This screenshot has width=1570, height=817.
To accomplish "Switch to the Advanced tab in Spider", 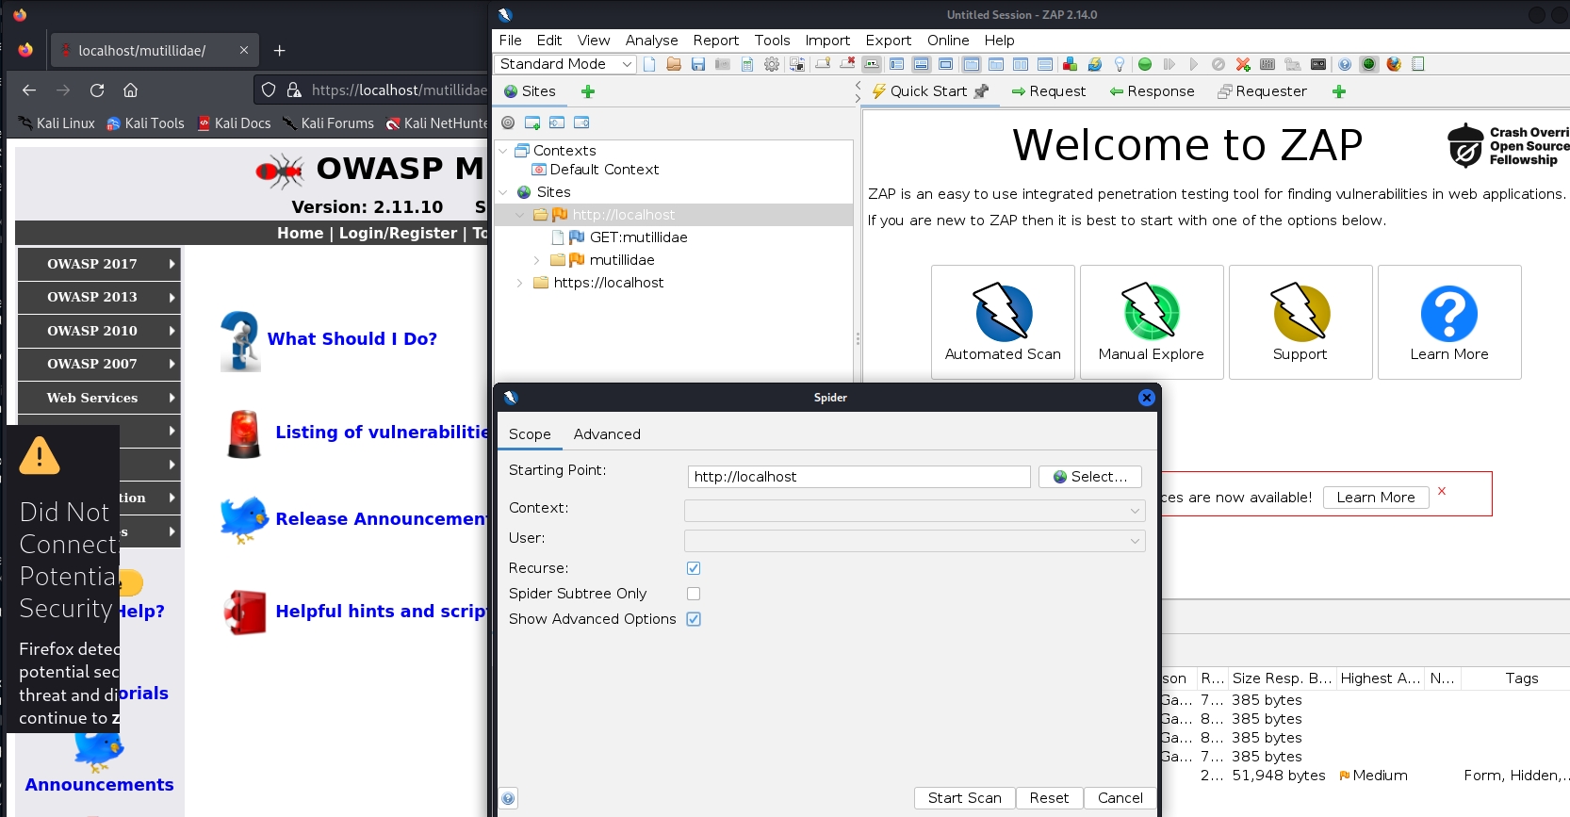I will click(607, 434).
